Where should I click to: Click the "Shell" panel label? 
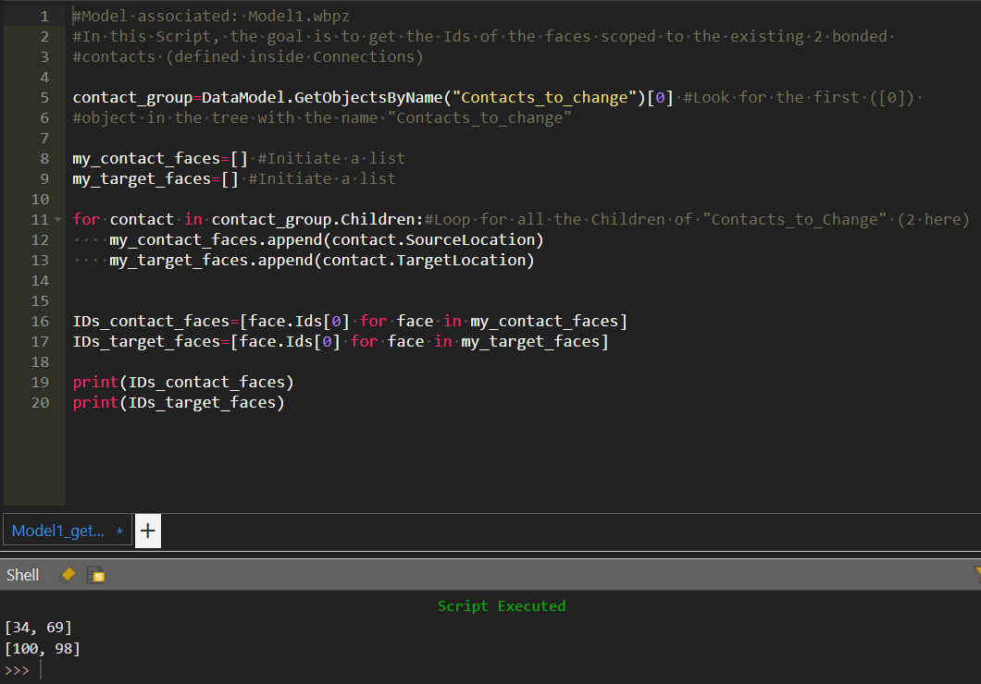22,575
